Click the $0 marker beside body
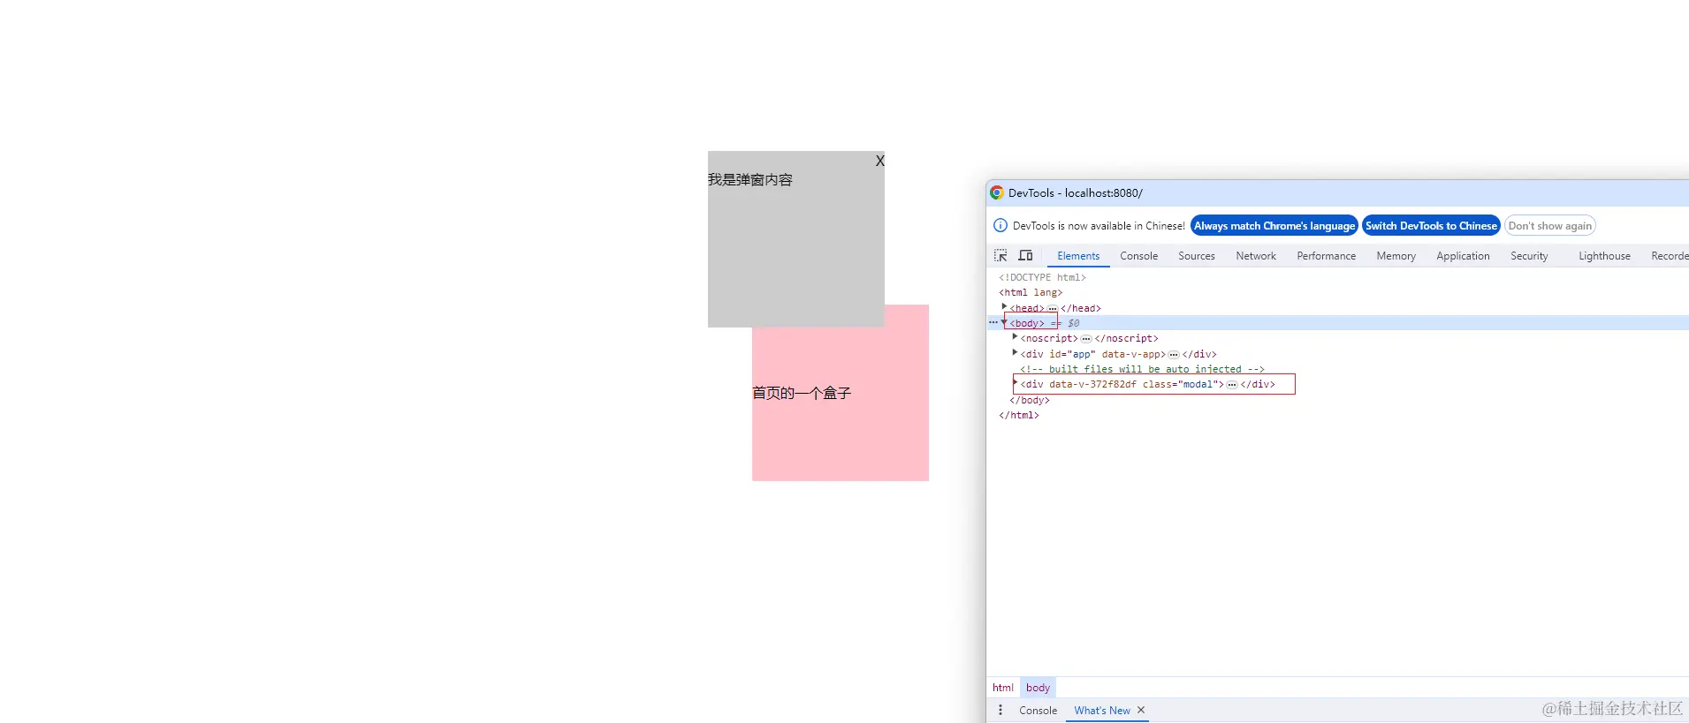The height and width of the screenshot is (723, 1689). click(x=1073, y=323)
